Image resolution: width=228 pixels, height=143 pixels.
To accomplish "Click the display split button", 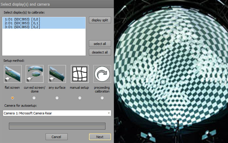I will [x=100, y=20].
